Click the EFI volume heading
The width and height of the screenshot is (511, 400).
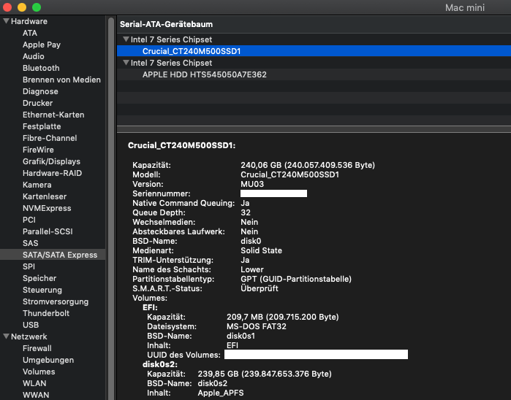tap(151, 307)
